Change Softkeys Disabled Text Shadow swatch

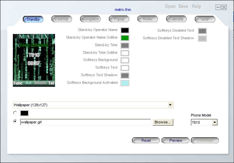click(202, 39)
